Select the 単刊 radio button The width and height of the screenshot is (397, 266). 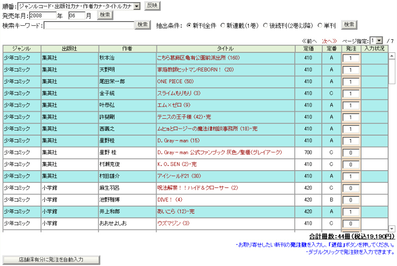pos(320,25)
